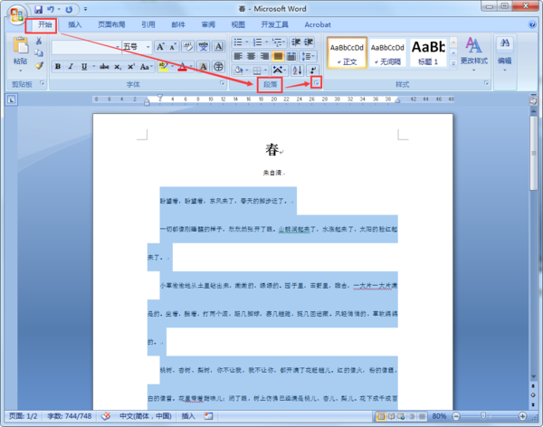The image size is (543, 427).
Task: Click the zoom slider handle in status bar
Action: tap(483, 416)
